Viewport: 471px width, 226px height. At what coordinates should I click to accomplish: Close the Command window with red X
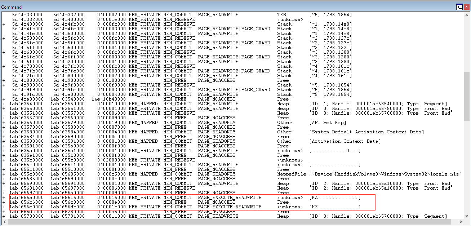(466, 7)
